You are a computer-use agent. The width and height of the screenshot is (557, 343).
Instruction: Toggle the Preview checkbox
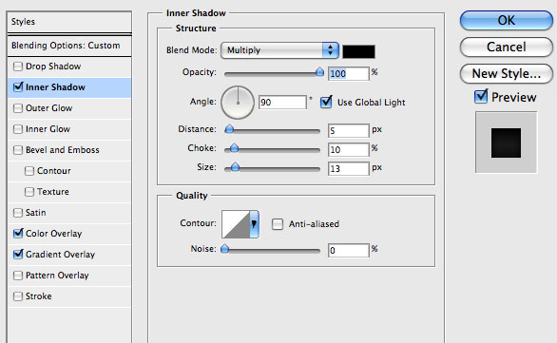point(481,96)
